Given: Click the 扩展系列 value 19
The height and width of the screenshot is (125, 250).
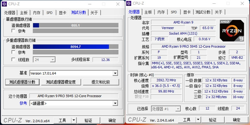Looking at the screenshot, I should (x=159, y=57).
